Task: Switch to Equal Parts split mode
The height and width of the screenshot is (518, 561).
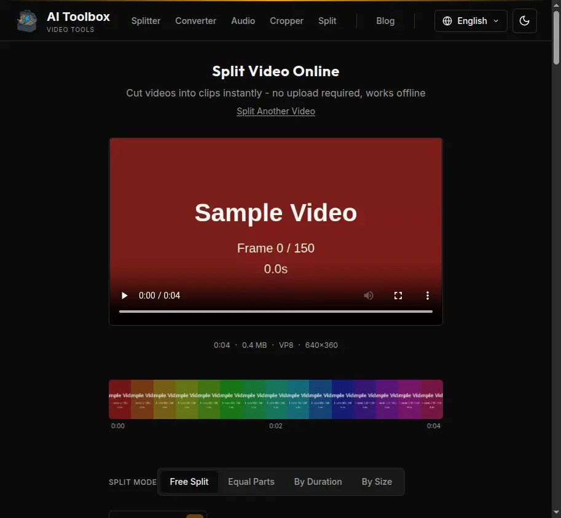Action: point(251,482)
